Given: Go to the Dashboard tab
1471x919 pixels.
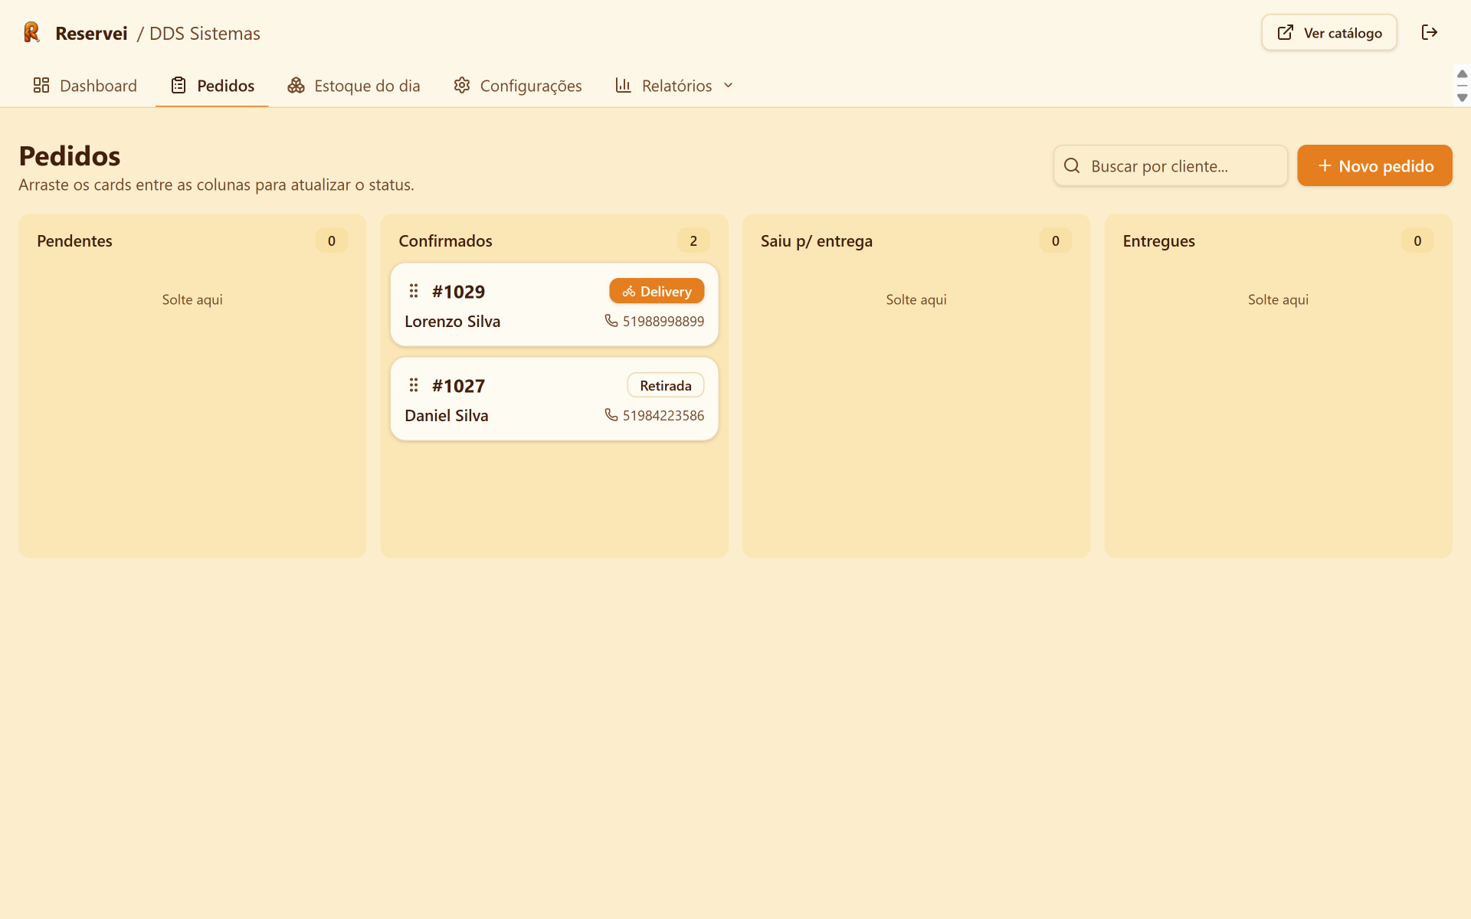Looking at the screenshot, I should [85, 86].
